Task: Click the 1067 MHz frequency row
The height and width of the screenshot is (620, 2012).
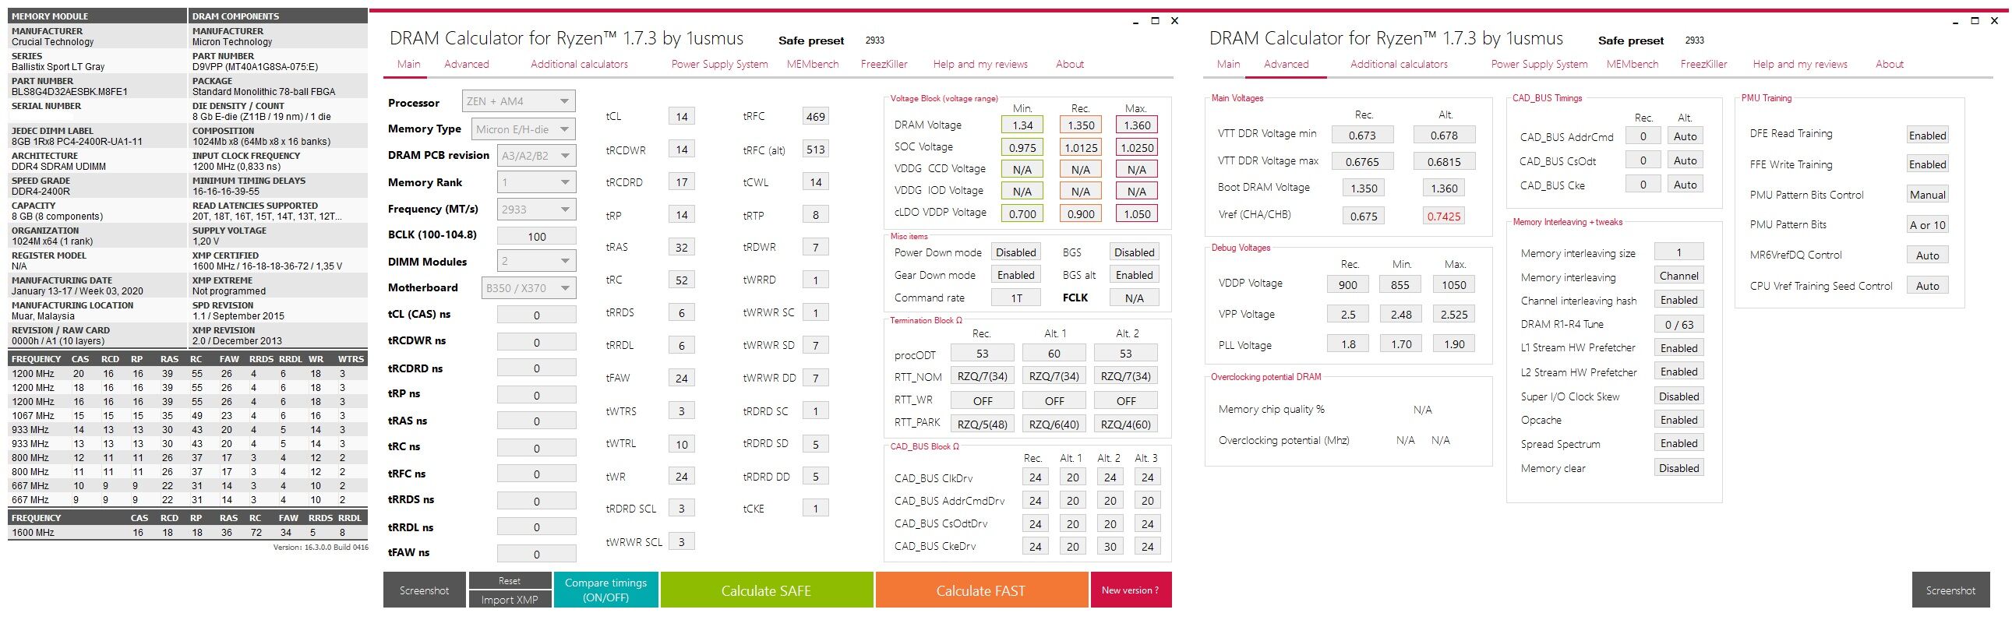Action: [x=188, y=415]
